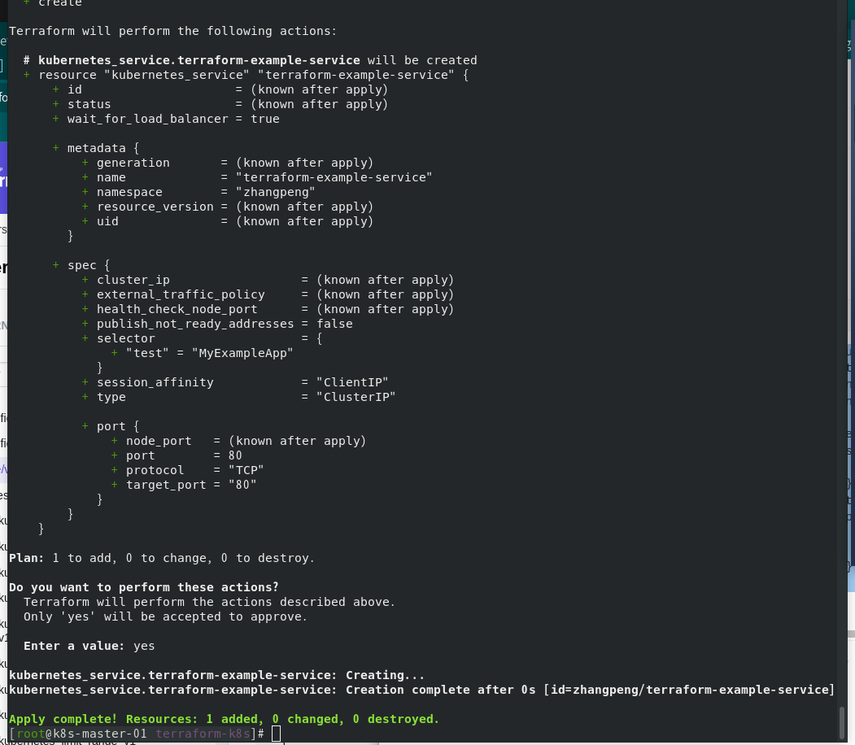Click the 'ClusterIP' type value
Viewport: 855px width, 745px height.
pos(356,397)
